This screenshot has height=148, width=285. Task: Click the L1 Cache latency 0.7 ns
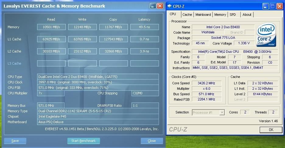[145, 39]
